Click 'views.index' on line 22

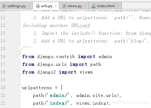coord(91,103)
